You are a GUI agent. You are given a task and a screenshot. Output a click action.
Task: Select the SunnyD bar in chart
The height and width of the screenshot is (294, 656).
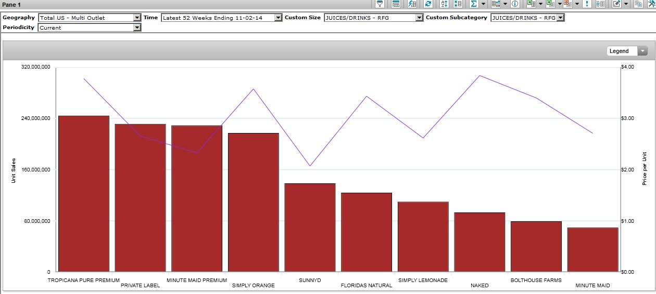310,228
